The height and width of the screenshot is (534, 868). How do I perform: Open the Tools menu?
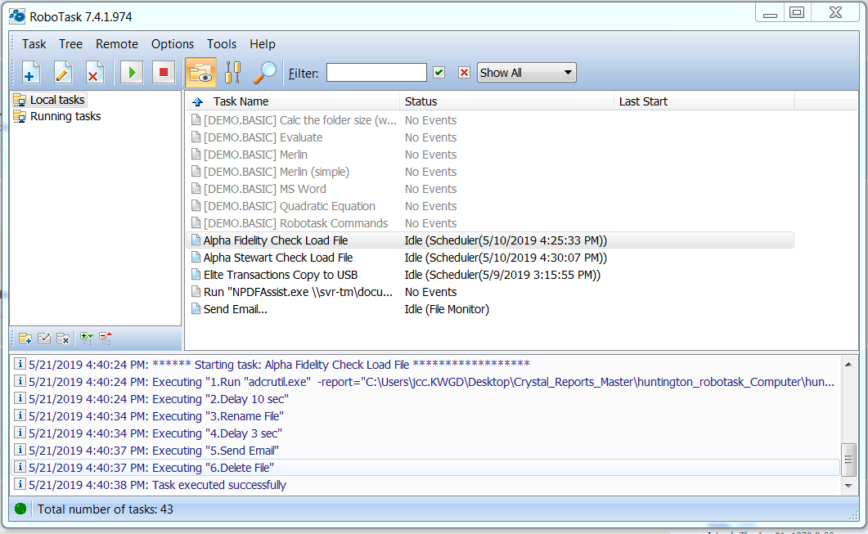[222, 44]
